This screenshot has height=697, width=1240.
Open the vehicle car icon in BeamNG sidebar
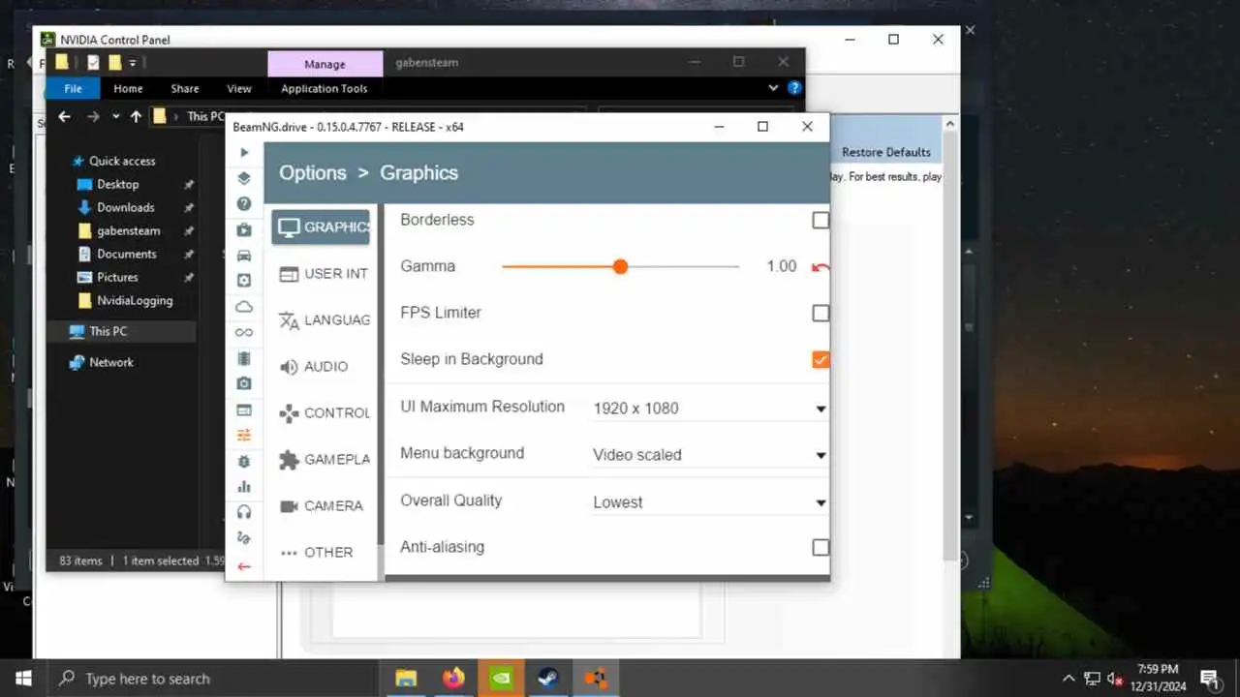point(244,256)
